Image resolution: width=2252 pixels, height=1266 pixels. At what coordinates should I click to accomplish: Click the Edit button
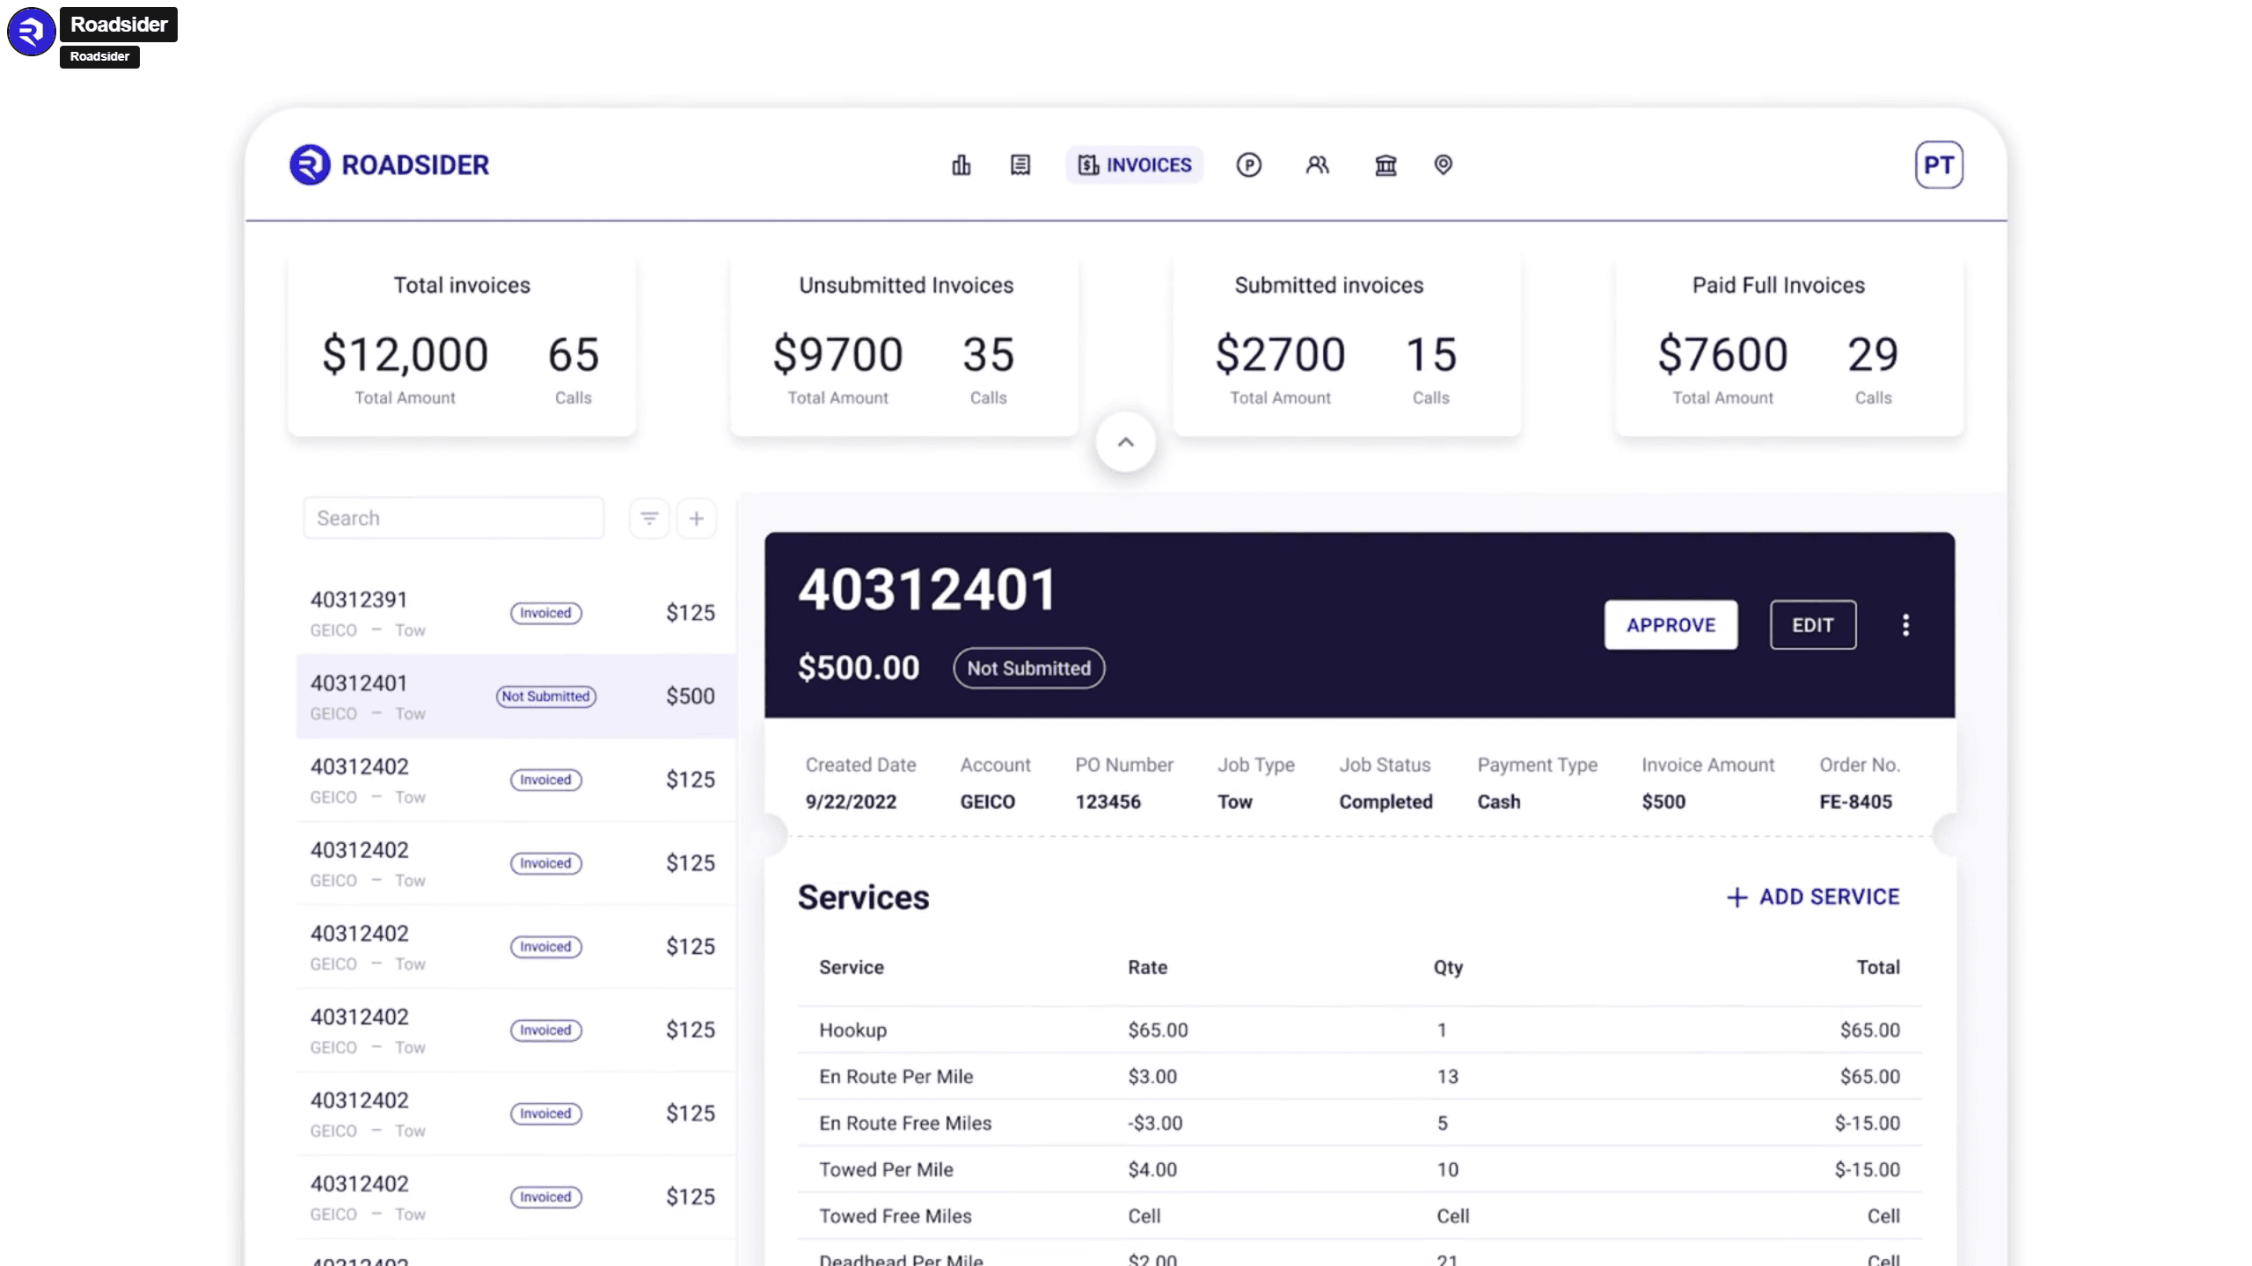pyautogui.click(x=1812, y=625)
